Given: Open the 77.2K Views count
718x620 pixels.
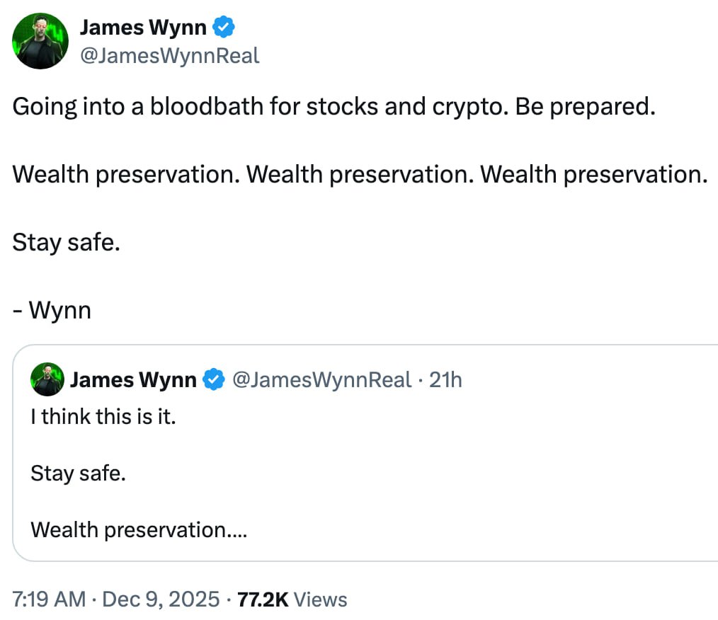Looking at the screenshot, I should (290, 600).
